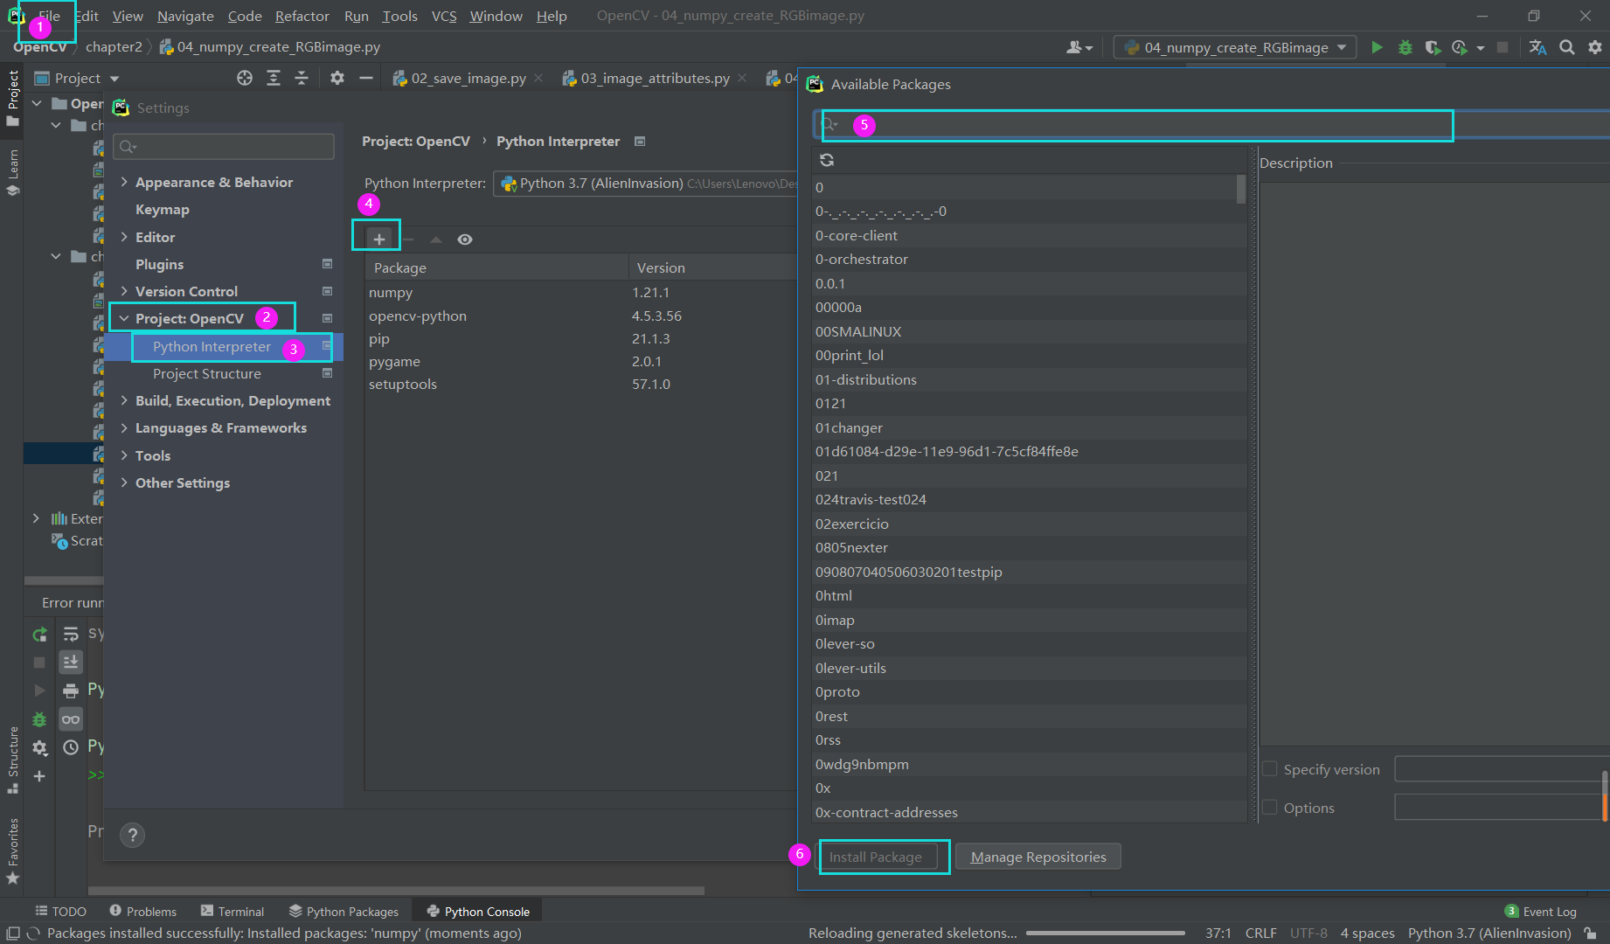Screen dimensions: 1610x944
Task: Open the Edit menu
Action: (87, 16)
